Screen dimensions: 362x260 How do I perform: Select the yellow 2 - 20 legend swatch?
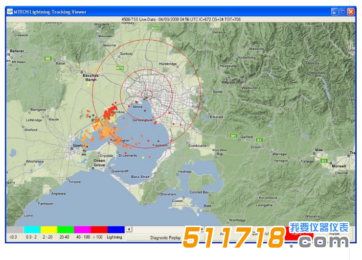tap(48, 229)
